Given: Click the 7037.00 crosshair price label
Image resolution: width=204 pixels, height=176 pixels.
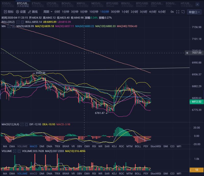Looking at the screenshot, I should pyautogui.click(x=197, y=53).
